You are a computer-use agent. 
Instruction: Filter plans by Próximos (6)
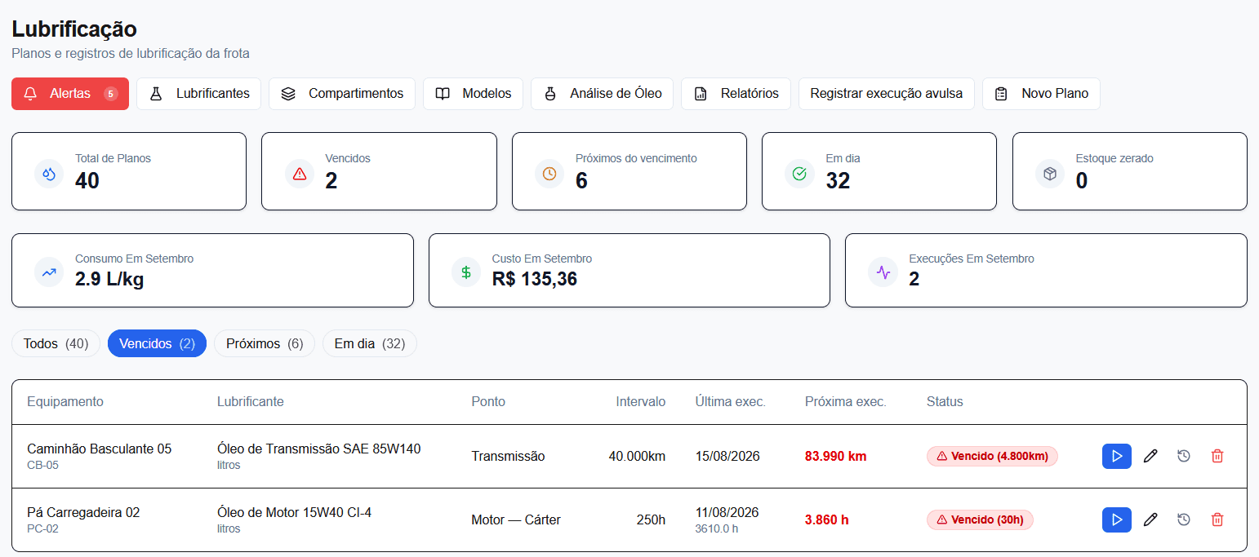click(265, 344)
